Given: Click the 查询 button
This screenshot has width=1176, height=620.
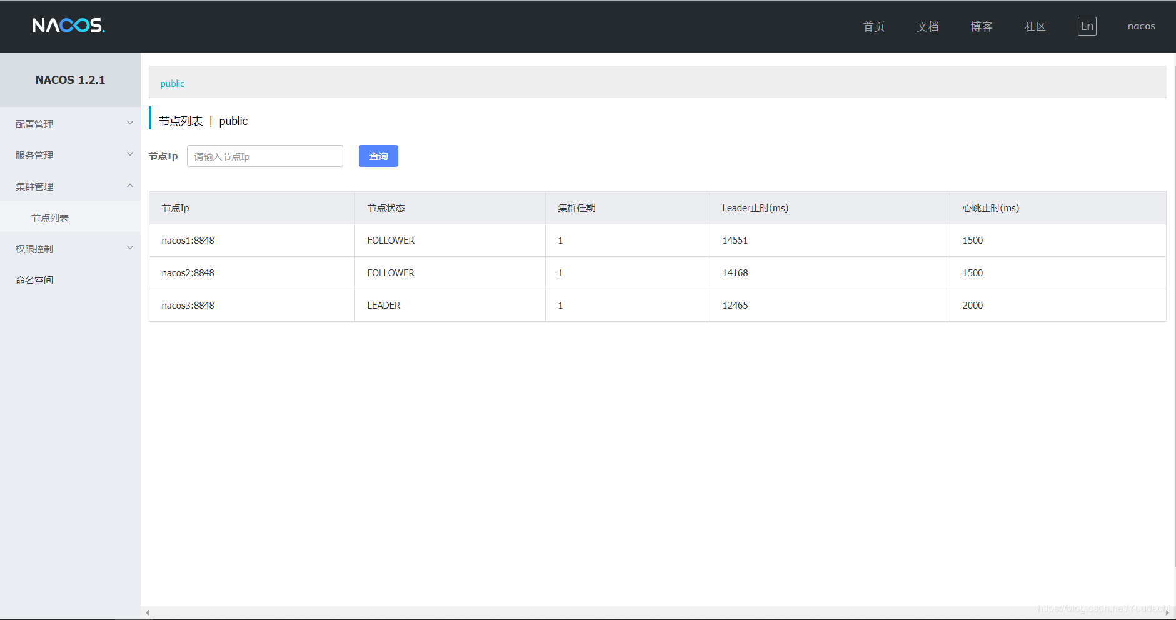Looking at the screenshot, I should click(x=378, y=156).
